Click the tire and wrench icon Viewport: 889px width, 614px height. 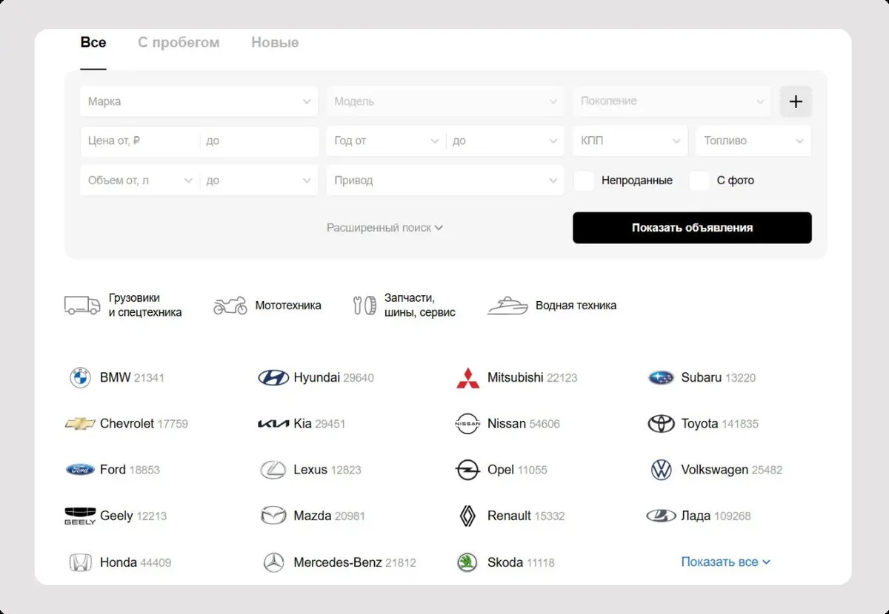[364, 306]
